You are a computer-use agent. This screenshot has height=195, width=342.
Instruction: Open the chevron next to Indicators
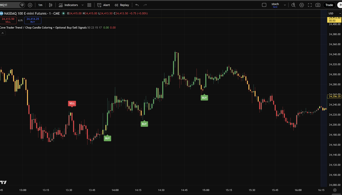coord(82,5)
